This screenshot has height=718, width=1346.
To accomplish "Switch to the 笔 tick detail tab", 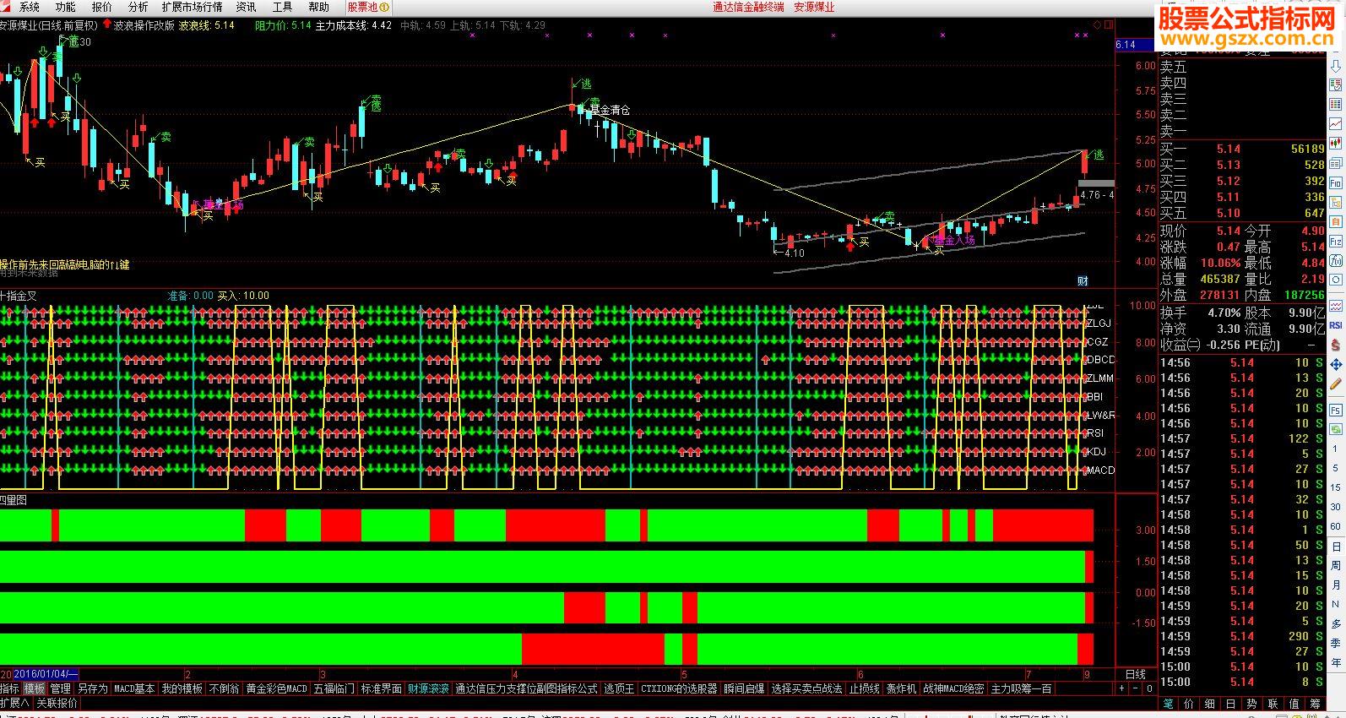I will (x=1168, y=703).
